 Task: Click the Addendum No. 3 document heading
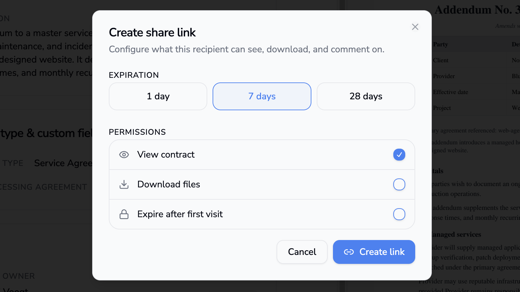tap(477, 10)
